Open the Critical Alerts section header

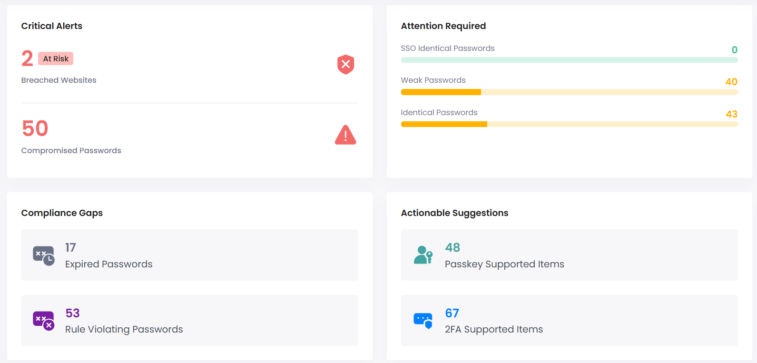51,26
